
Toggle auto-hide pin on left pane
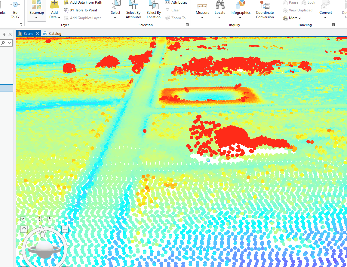(x=4, y=34)
